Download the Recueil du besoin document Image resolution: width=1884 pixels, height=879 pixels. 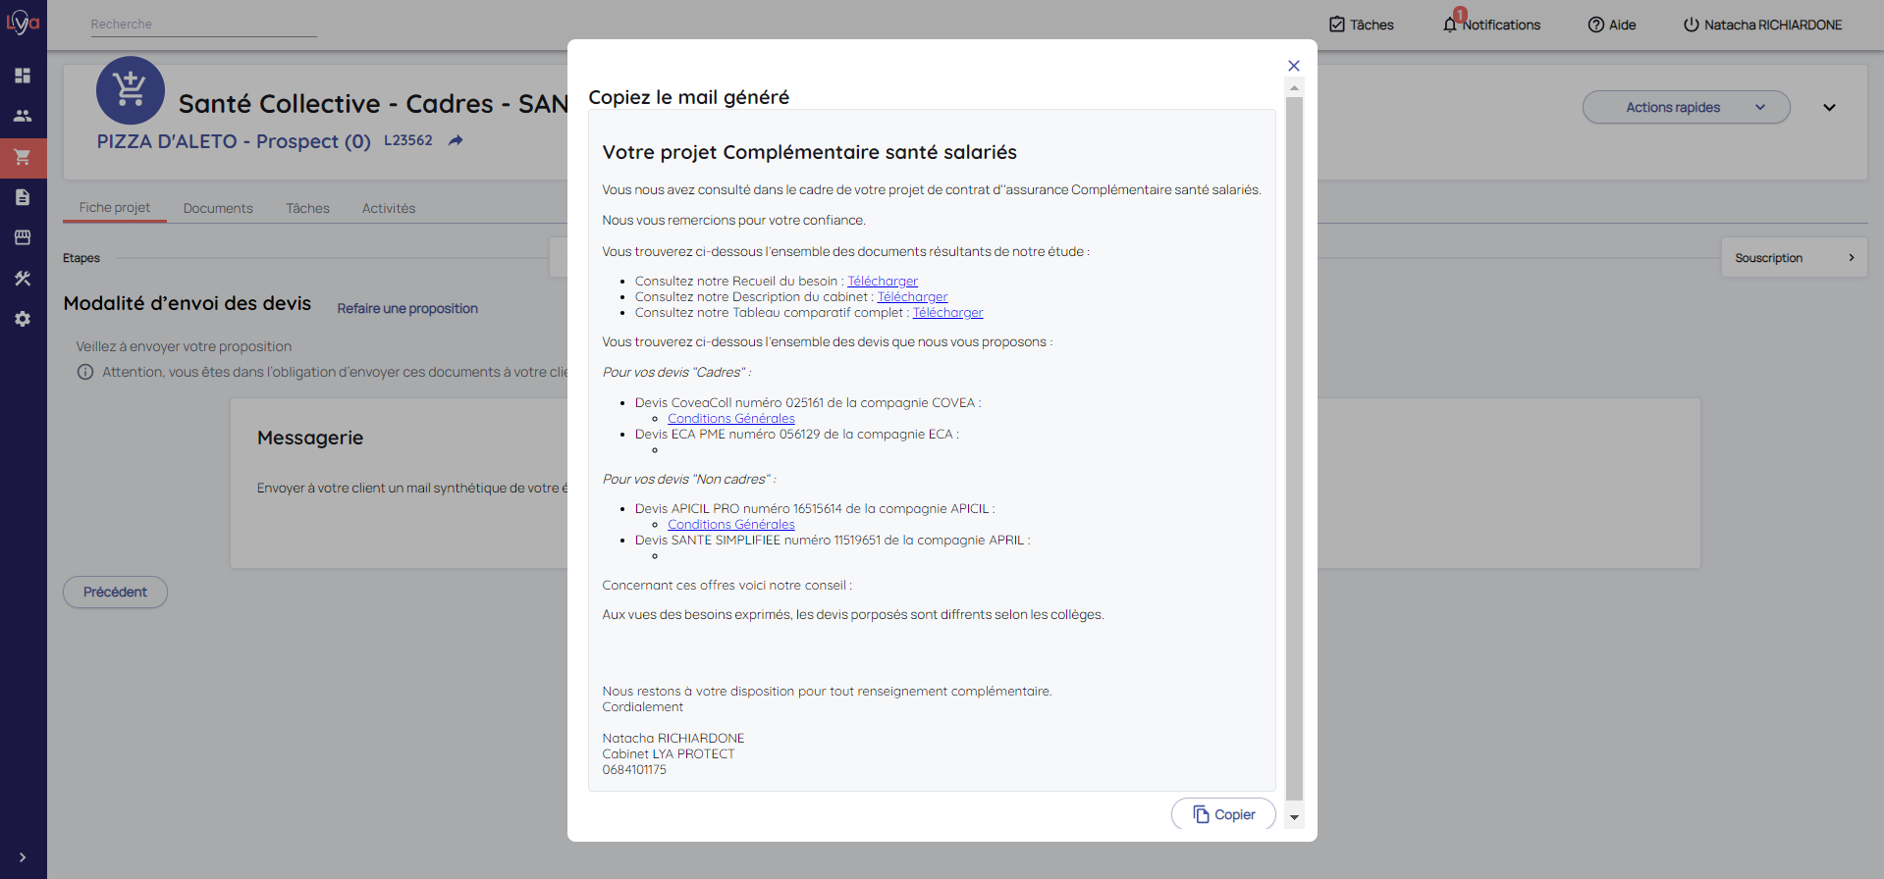coord(883,282)
